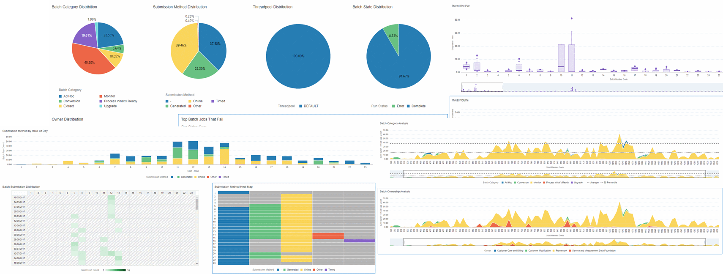Select the tallest box for batch 11
The width and height of the screenshot is (723, 274).
(572, 58)
